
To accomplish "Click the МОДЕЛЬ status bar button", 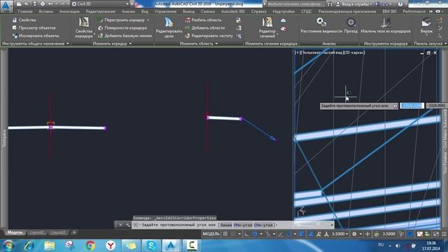I will click(211, 234).
